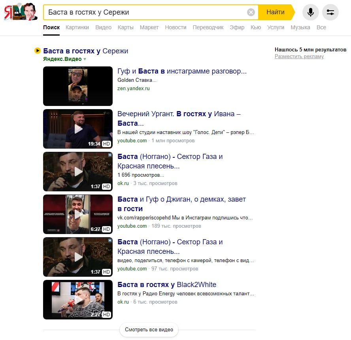
Task: Click the 'видео, поделиться, телефон с камерой' snippet
Action: 185,261
